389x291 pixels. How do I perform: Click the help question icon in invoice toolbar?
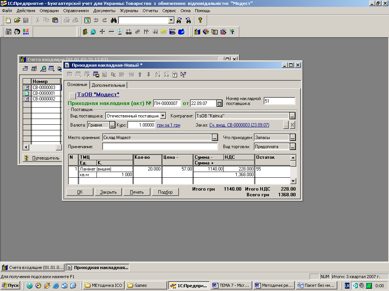pyautogui.click(x=175, y=75)
